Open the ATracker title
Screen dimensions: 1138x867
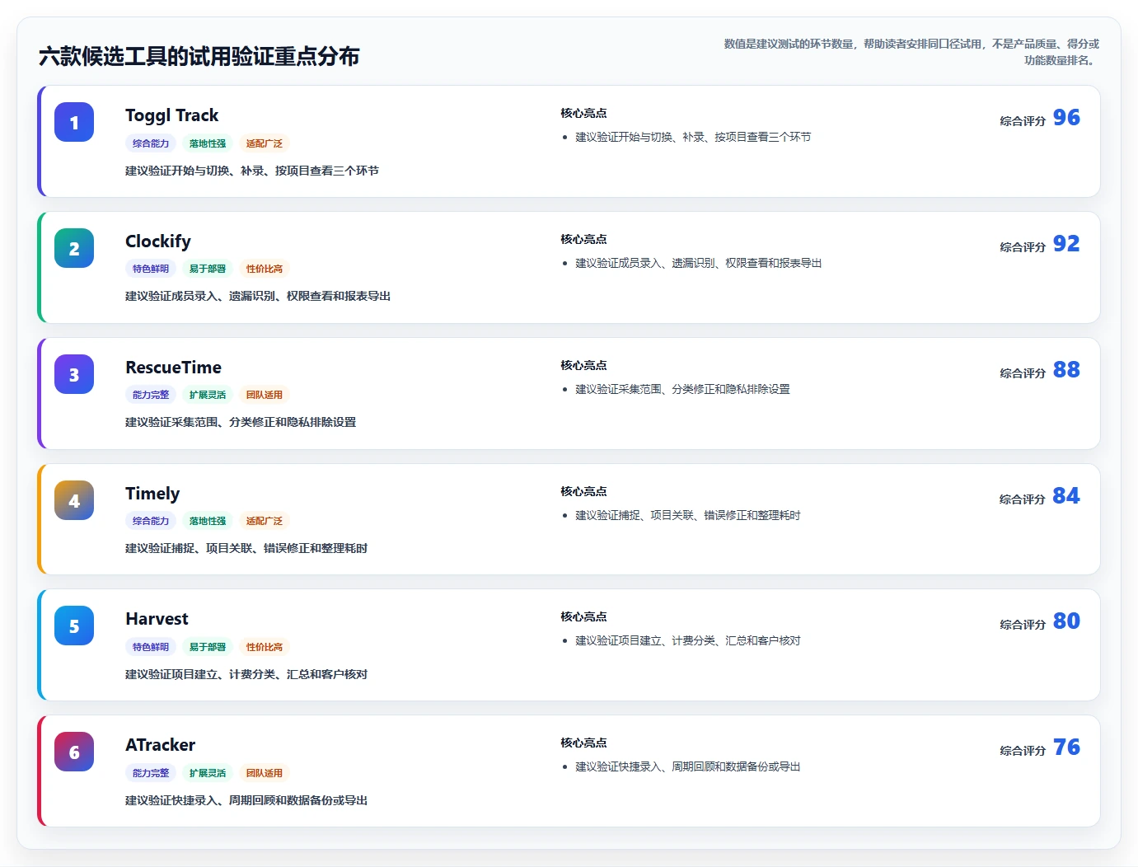(160, 745)
